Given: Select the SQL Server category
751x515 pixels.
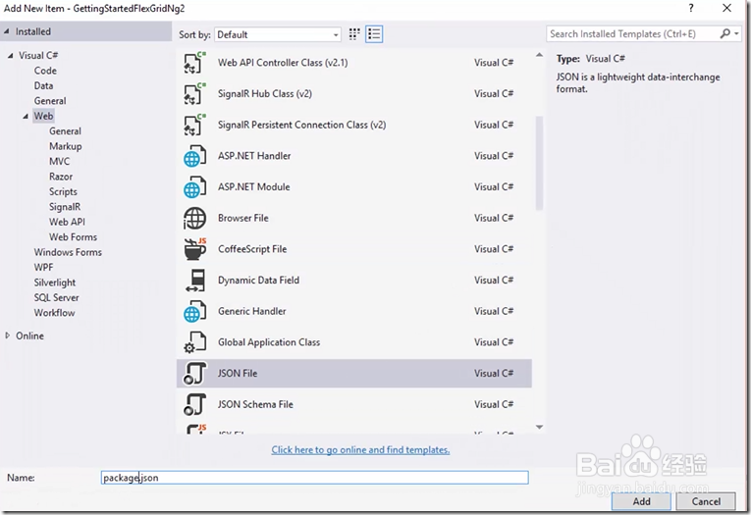Looking at the screenshot, I should point(56,297).
